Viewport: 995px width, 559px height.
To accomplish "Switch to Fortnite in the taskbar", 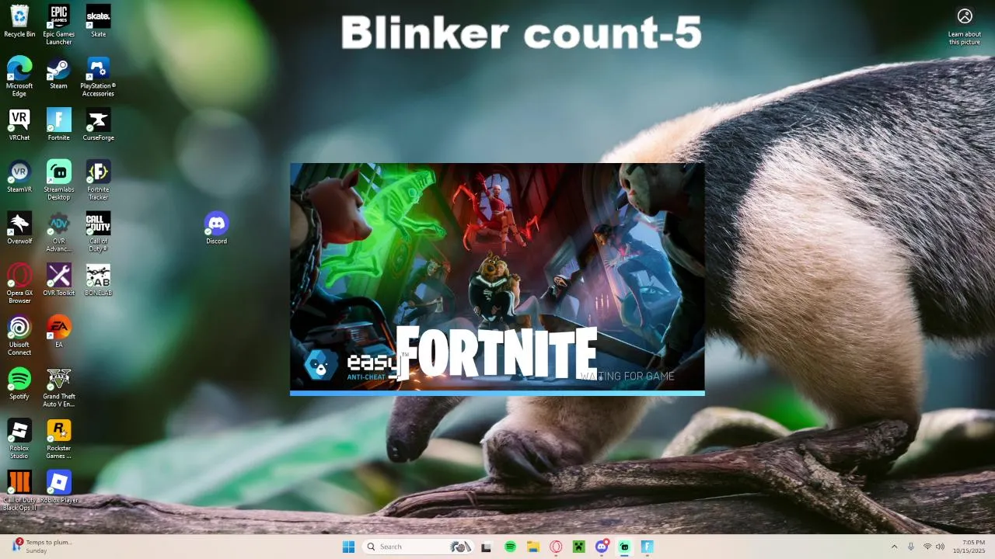I will 647,547.
